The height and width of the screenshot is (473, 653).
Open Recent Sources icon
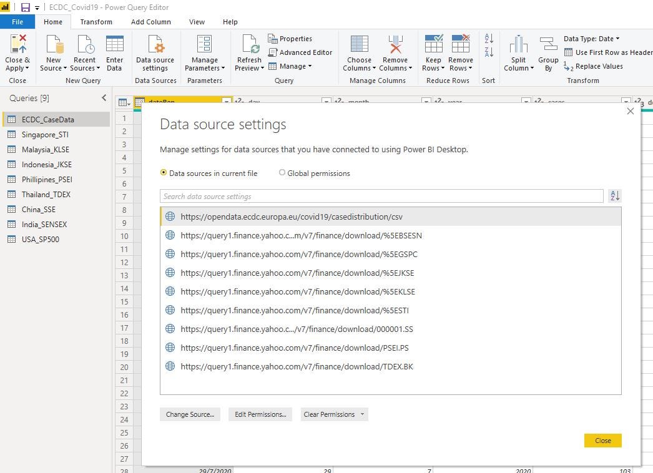[x=86, y=44]
